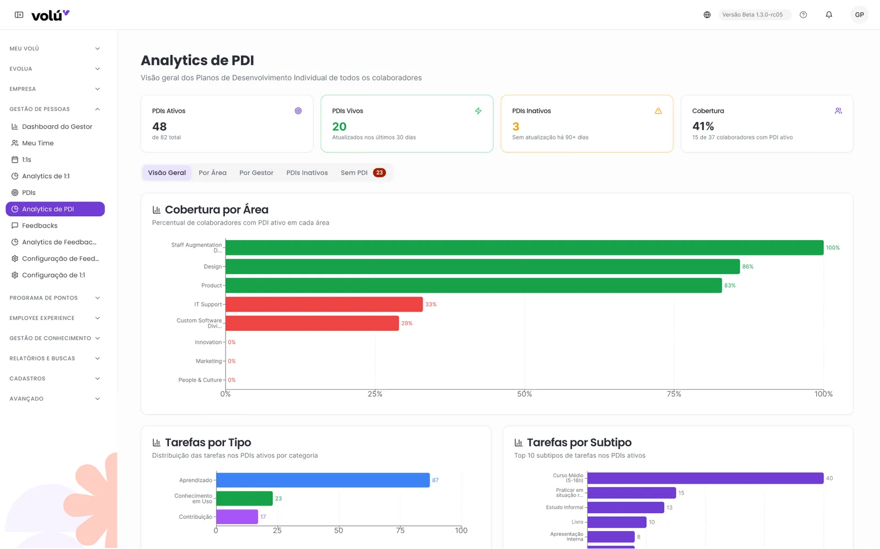The width and height of the screenshot is (880, 549).
Task: Expand the EMPLOYEE EXPERIENCE section
Action: 55,318
